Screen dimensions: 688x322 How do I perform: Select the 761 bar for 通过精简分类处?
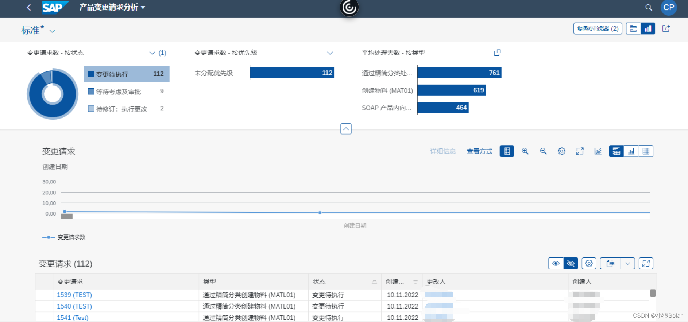coord(459,73)
